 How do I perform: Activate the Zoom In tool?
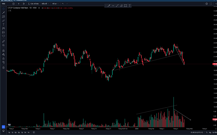(3, 45)
